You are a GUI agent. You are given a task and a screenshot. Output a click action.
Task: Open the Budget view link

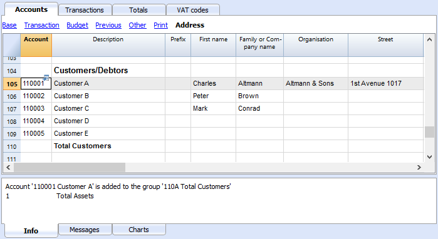coord(77,25)
